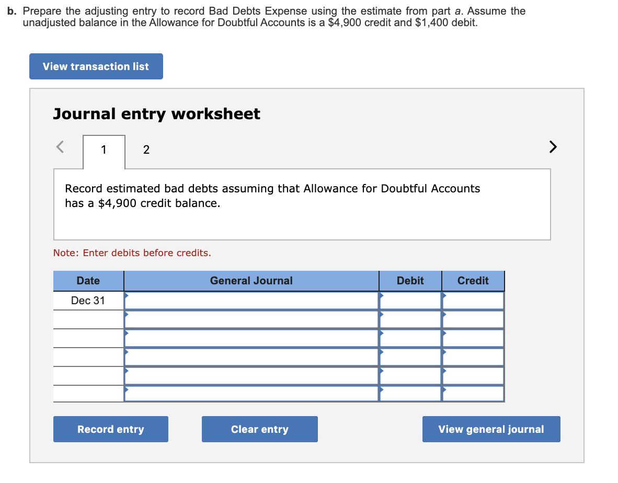The width and height of the screenshot is (618, 483).
Task: Switch to journal entry tab 2
Action: tap(146, 149)
